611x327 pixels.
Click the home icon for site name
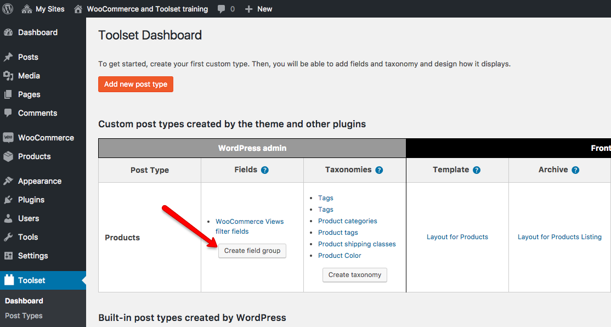pos(78,9)
